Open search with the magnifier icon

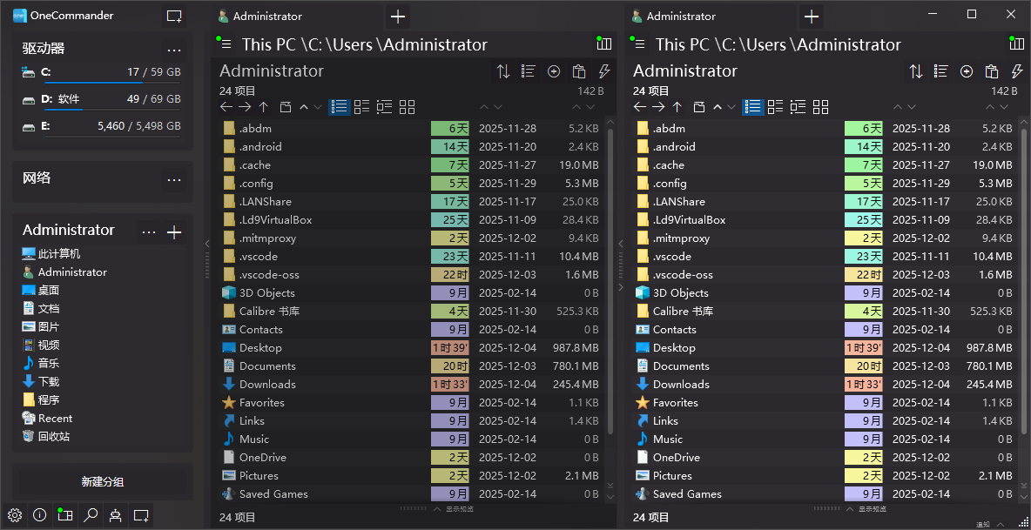[x=90, y=514]
